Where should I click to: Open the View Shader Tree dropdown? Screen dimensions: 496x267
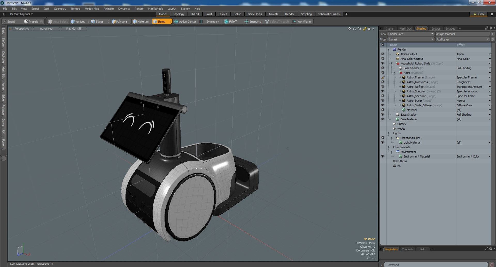pos(410,34)
